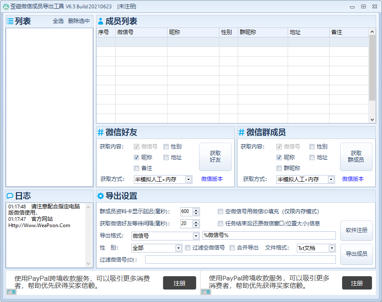Open 微信版本 link in 微信好友 panel
Image resolution: width=382 pixels, height=302 pixels.
pyautogui.click(x=212, y=179)
